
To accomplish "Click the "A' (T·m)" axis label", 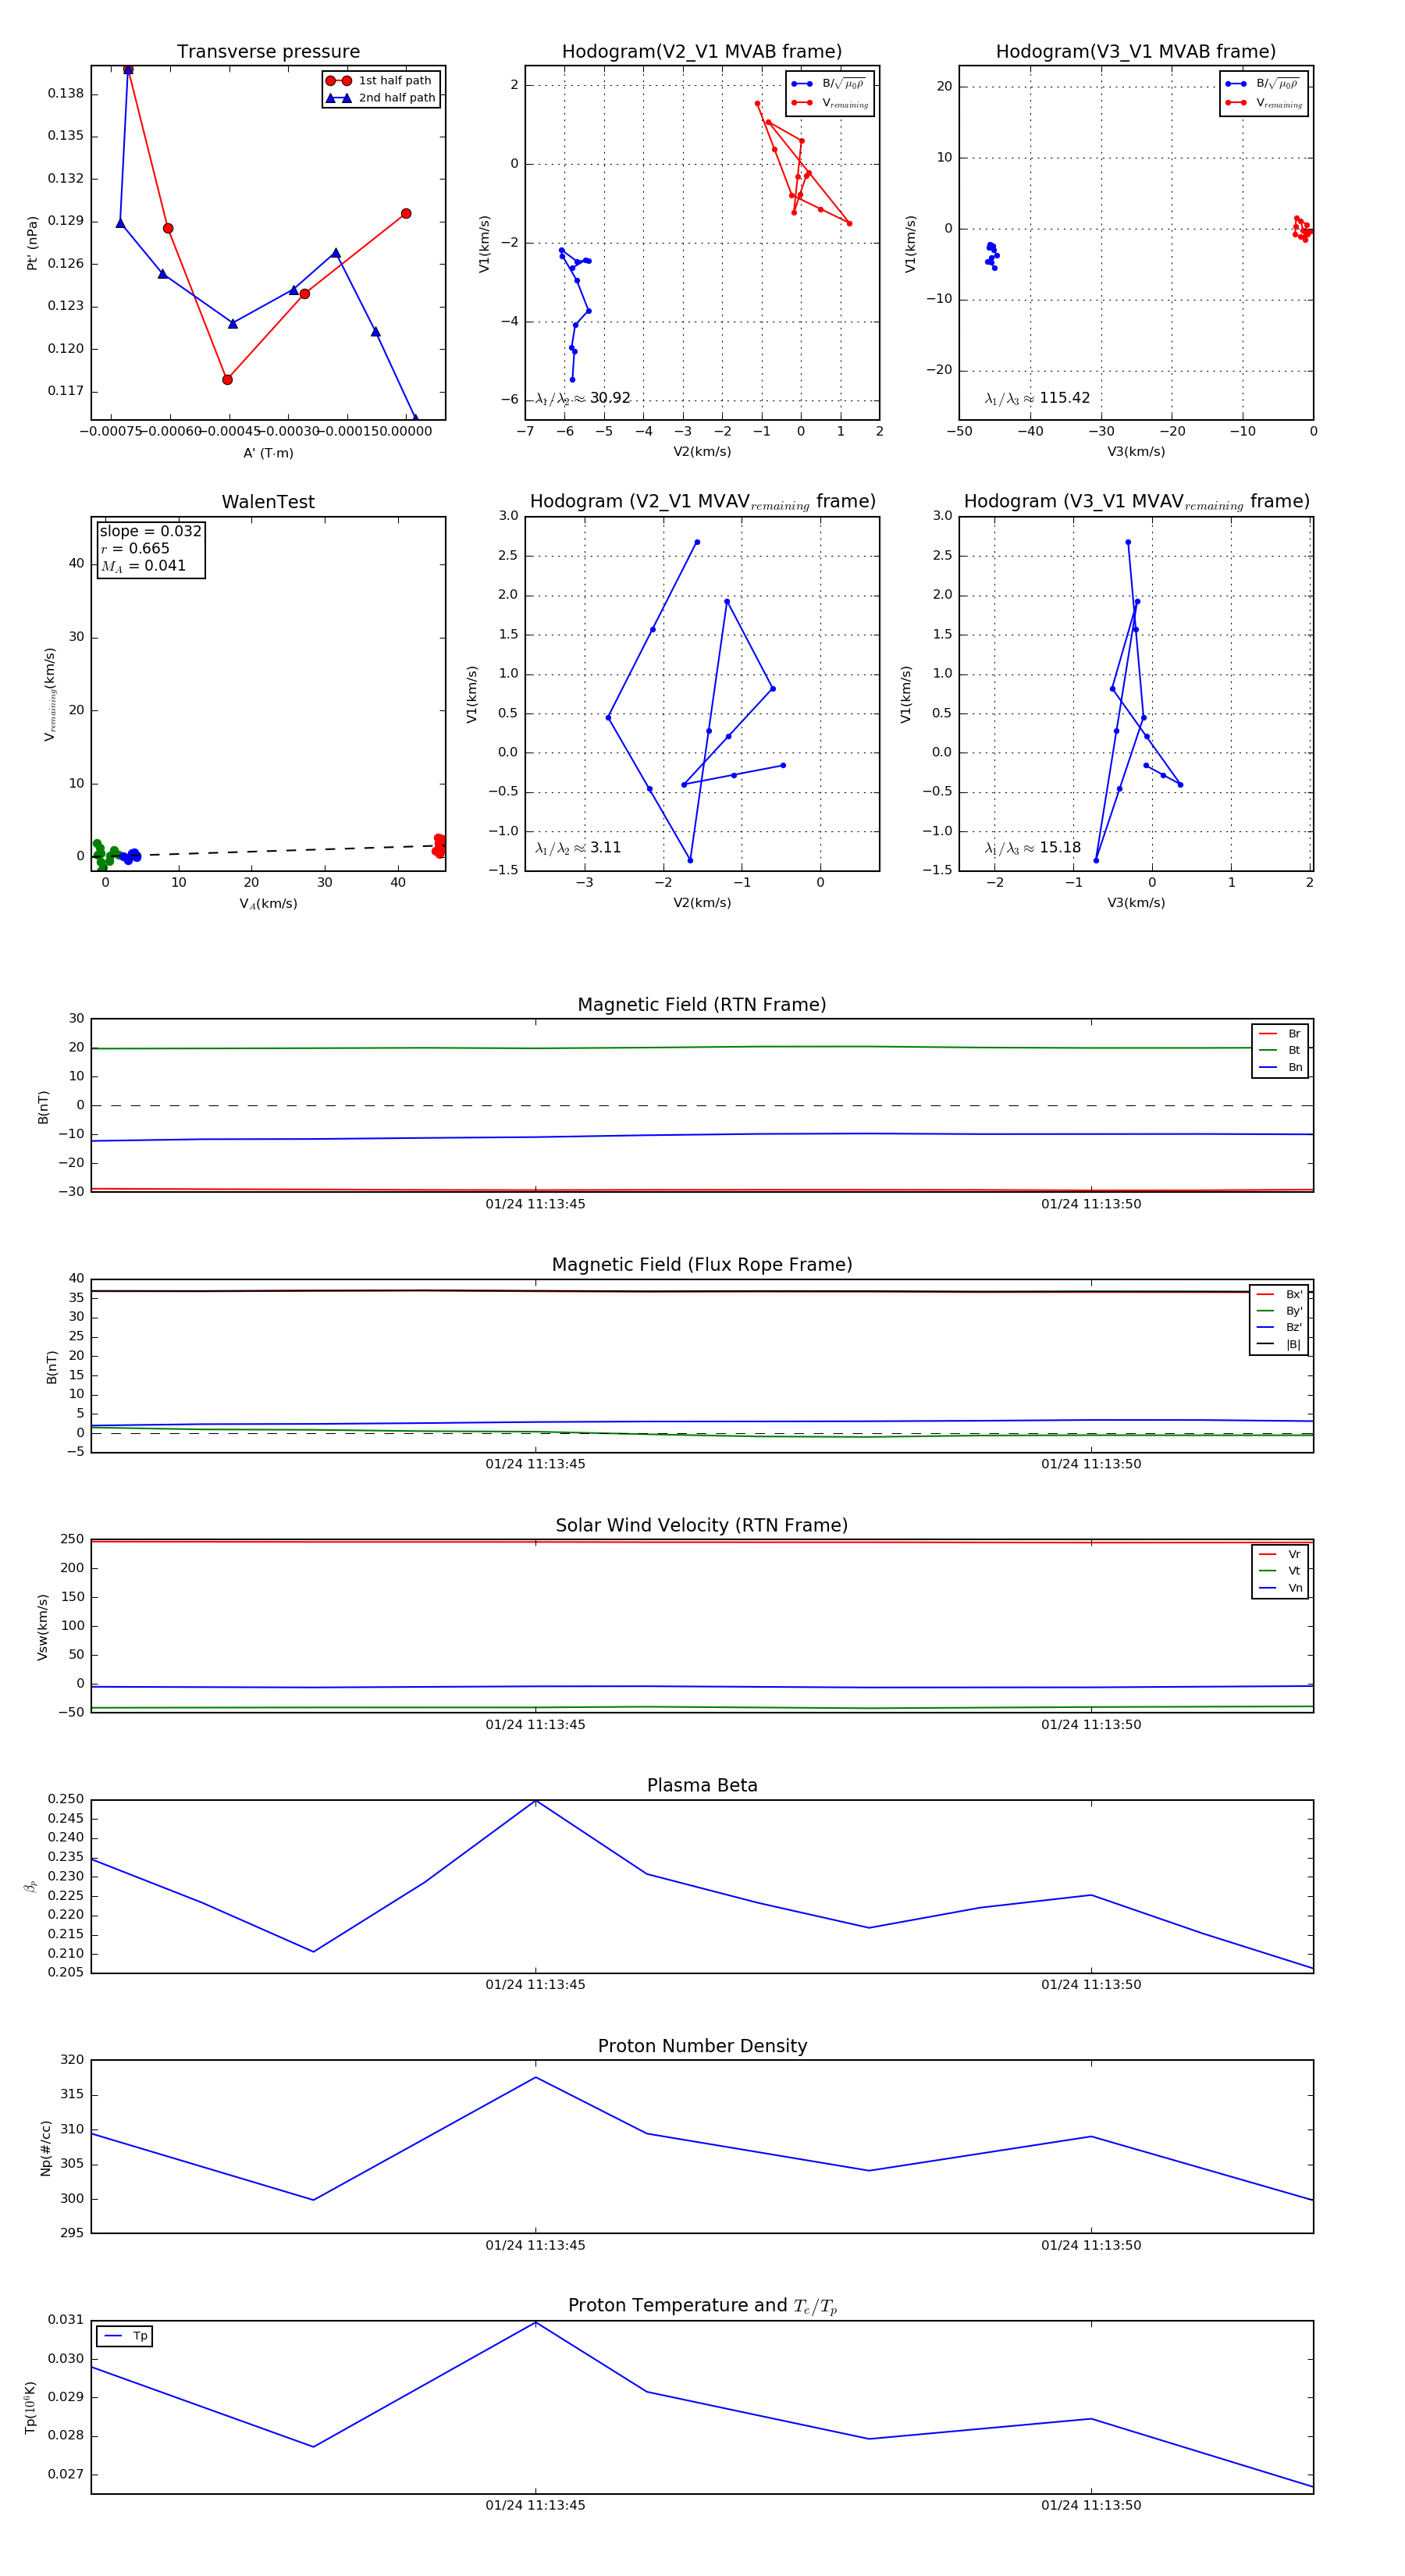I will [x=268, y=453].
